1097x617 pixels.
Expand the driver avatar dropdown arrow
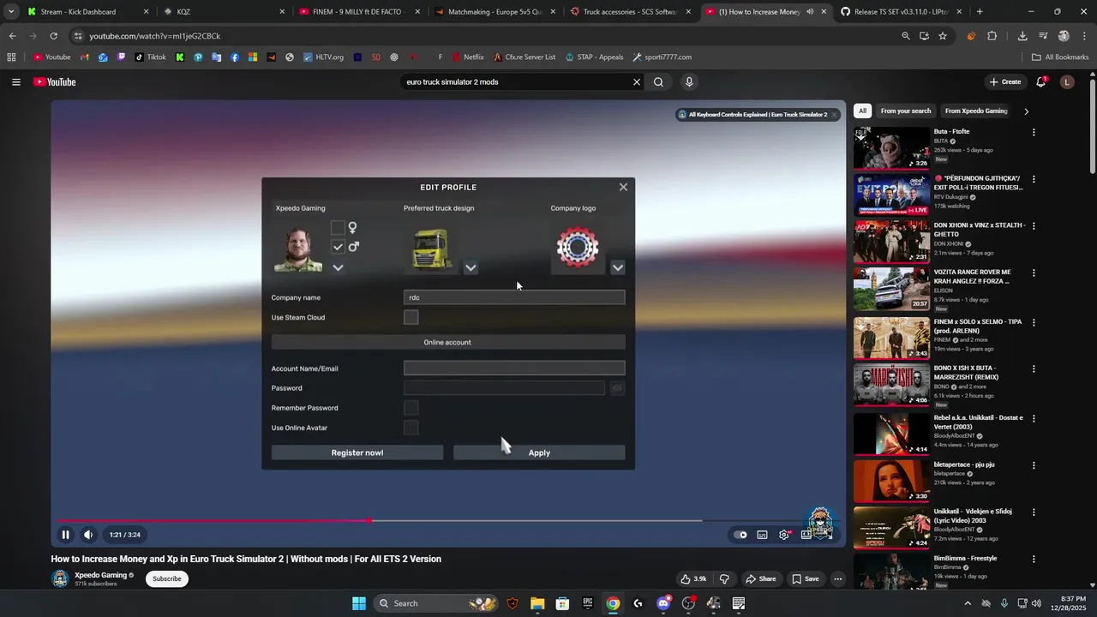pyautogui.click(x=338, y=267)
